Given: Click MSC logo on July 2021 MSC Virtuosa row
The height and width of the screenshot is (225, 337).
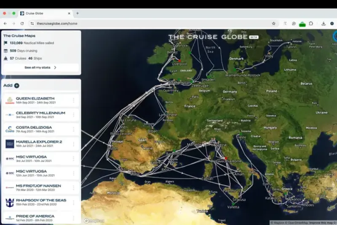Looking at the screenshot, I should click(x=10, y=159).
